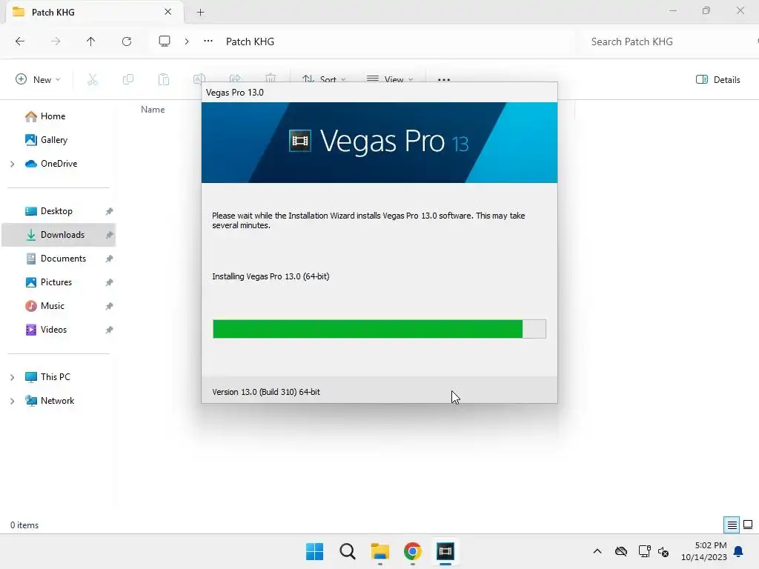The width and height of the screenshot is (759, 569).
Task: Open the See more toolbar options
Action: (x=444, y=79)
